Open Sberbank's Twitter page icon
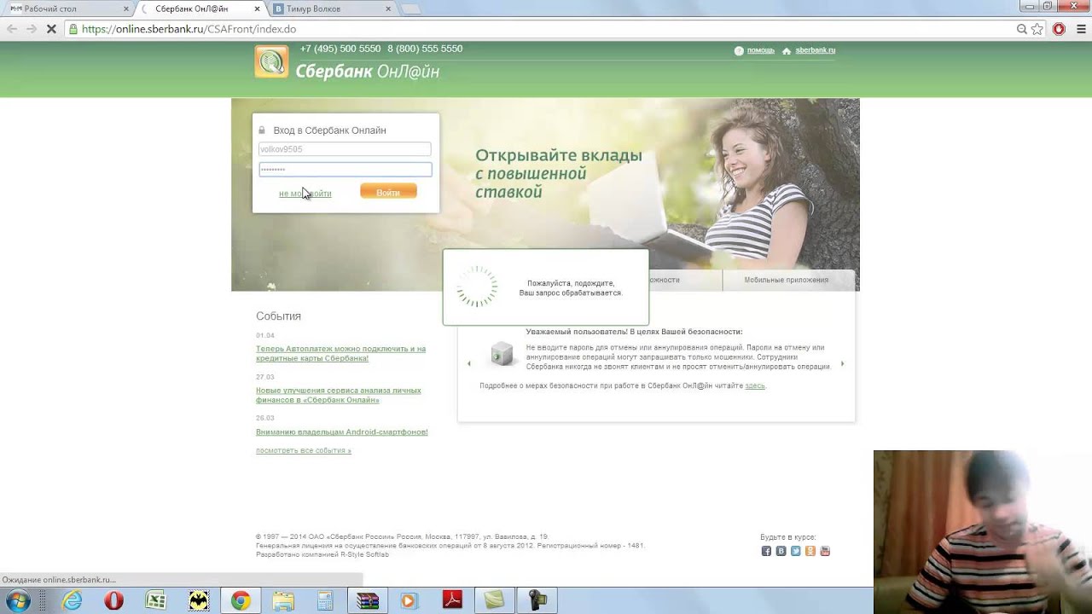Image resolution: width=1092 pixels, height=614 pixels. tap(795, 551)
